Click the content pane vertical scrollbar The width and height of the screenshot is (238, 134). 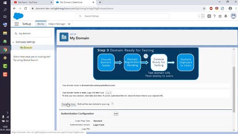(234, 89)
